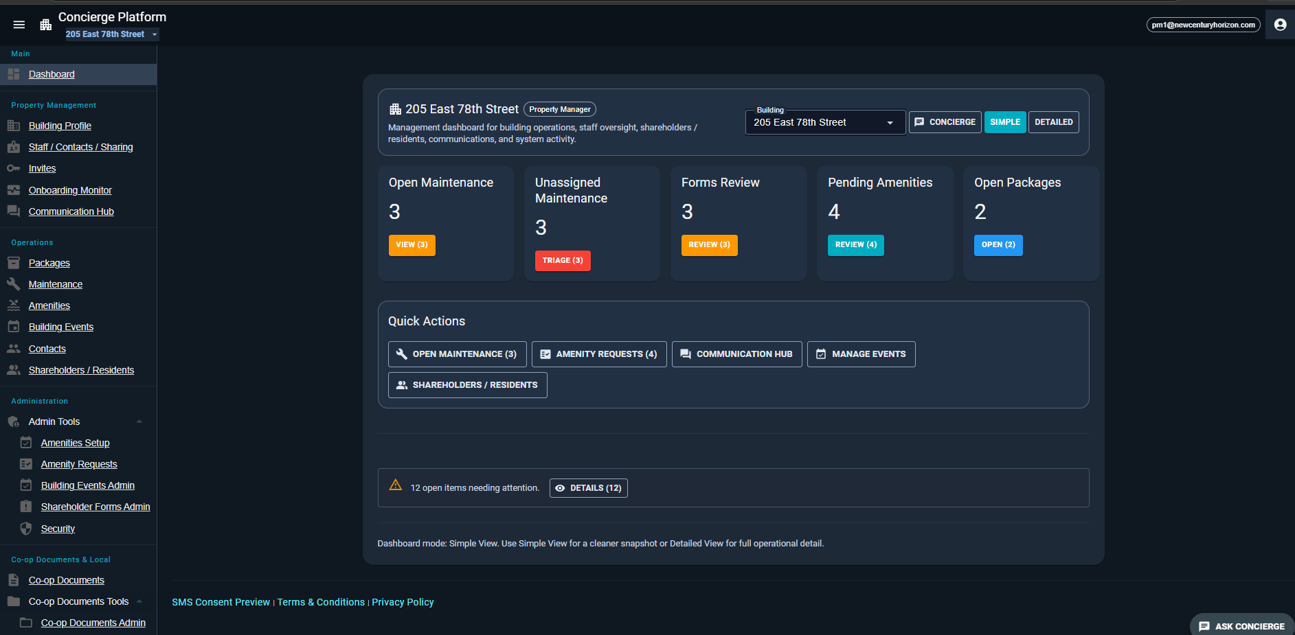Click the Security shield icon
Image resolution: width=1295 pixels, height=635 pixels.
pos(26,529)
